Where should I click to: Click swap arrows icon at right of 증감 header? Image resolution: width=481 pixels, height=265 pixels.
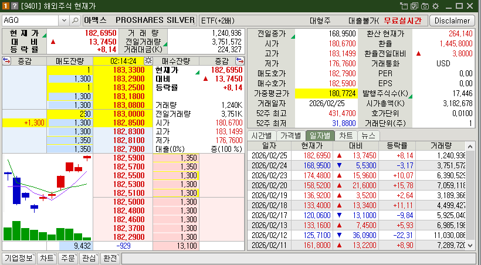[x=240, y=61]
